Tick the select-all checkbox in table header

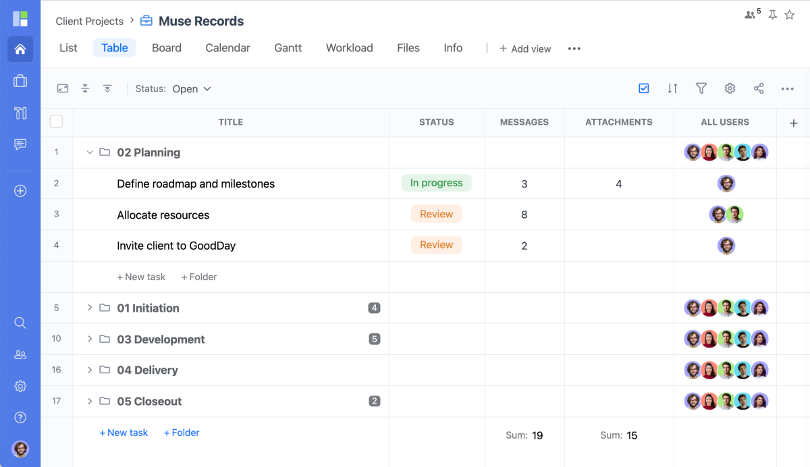[57, 121]
